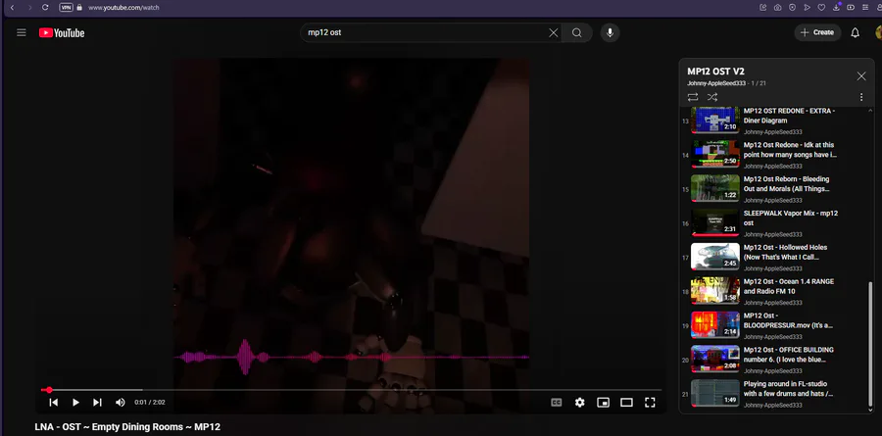Mute the video volume

click(x=120, y=403)
